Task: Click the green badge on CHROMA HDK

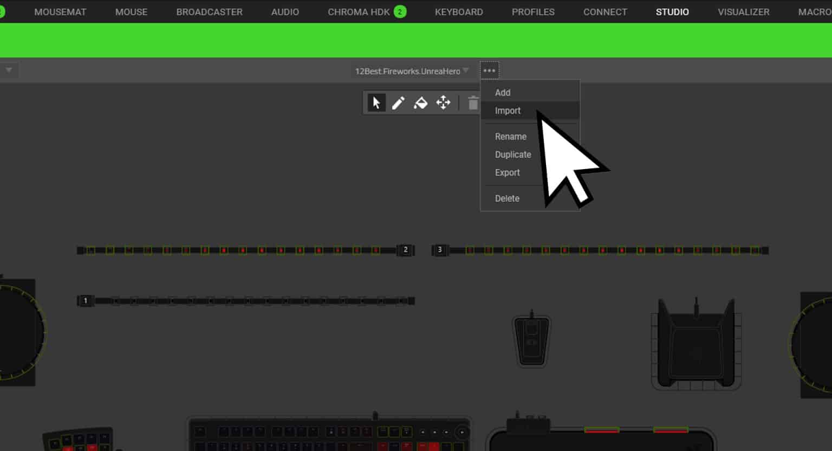Action: click(x=400, y=11)
